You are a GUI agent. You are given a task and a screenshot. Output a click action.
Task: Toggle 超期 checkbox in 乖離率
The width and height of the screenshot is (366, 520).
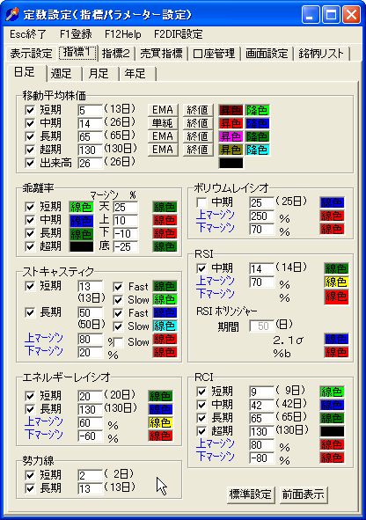tap(30, 246)
